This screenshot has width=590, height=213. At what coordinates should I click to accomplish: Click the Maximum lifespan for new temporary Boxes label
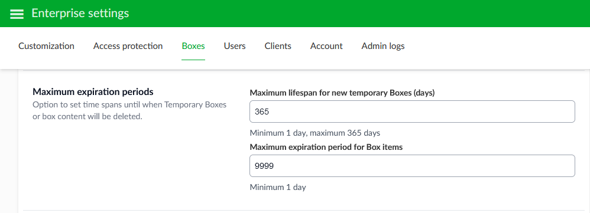point(342,93)
